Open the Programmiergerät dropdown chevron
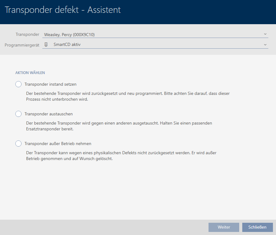 pos(265,45)
